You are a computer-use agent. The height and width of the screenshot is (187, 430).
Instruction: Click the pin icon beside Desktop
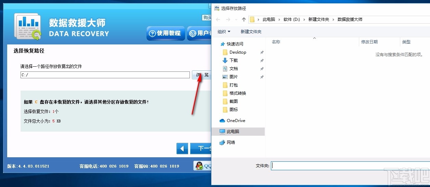262,52
